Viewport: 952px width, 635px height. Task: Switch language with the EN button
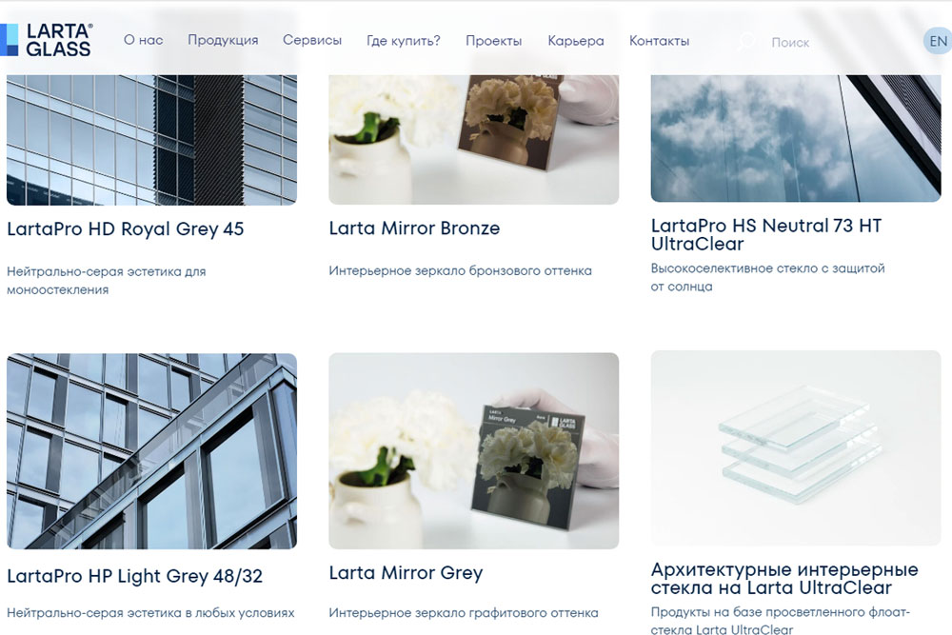pyautogui.click(x=938, y=41)
